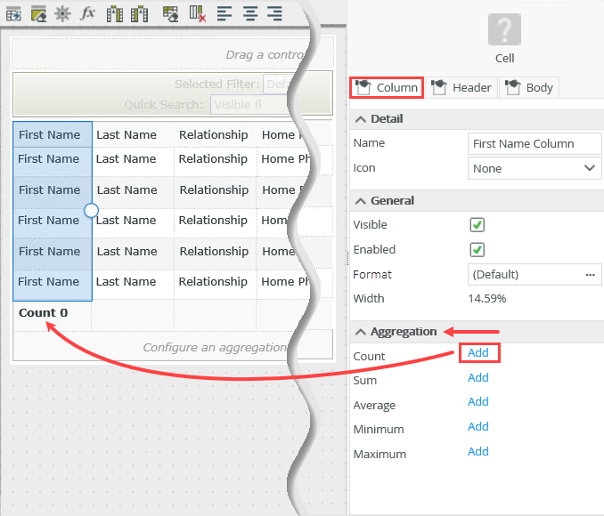The width and height of the screenshot is (604, 516).
Task: Open the Icon dropdown showing None
Action: [x=535, y=168]
